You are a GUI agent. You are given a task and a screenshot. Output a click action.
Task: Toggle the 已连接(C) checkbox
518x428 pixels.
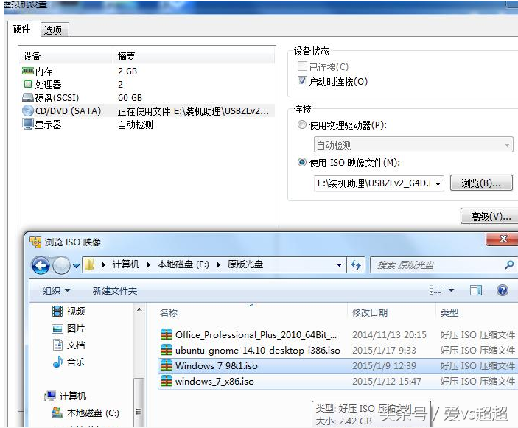(x=302, y=66)
